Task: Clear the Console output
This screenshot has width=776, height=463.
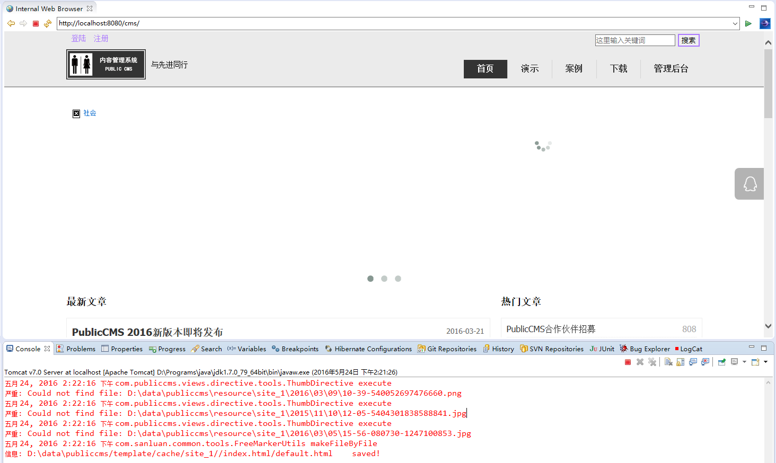Action: (x=668, y=362)
